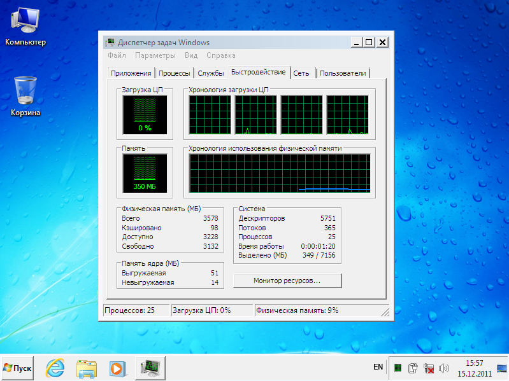
Task: Open the Компьютер desktop icon
Action: coord(25,27)
